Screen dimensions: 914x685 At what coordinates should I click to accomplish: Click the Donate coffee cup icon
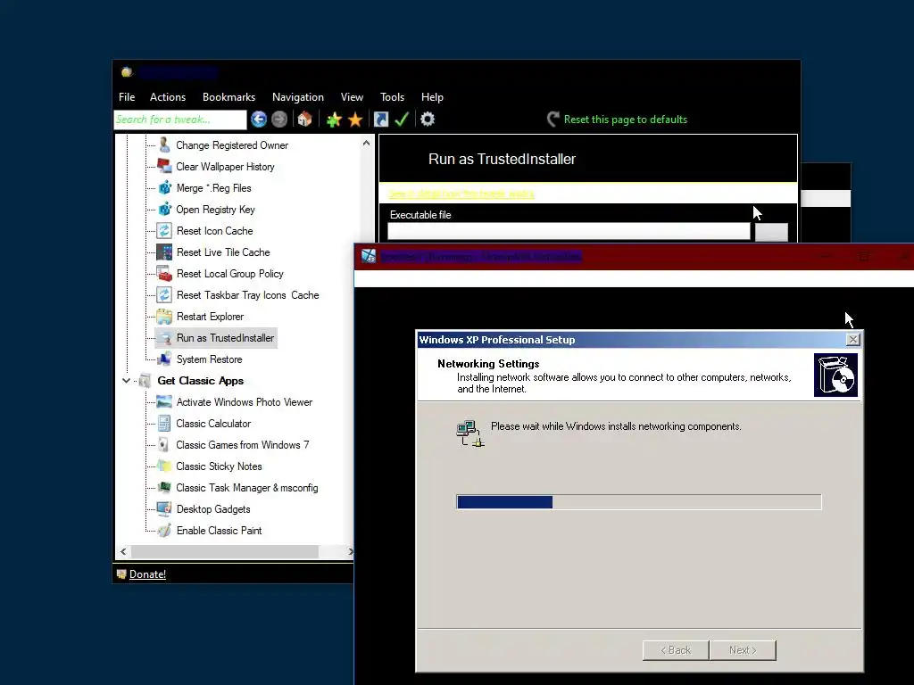click(121, 574)
